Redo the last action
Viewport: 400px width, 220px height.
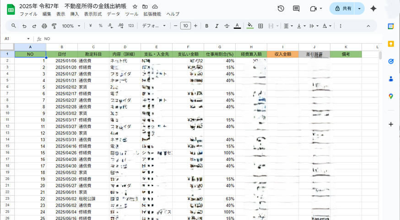[x=34, y=26]
